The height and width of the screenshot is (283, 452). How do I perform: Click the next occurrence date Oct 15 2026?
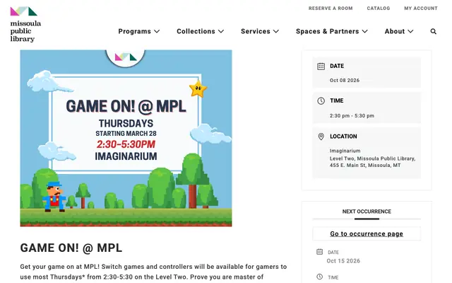coord(343,261)
